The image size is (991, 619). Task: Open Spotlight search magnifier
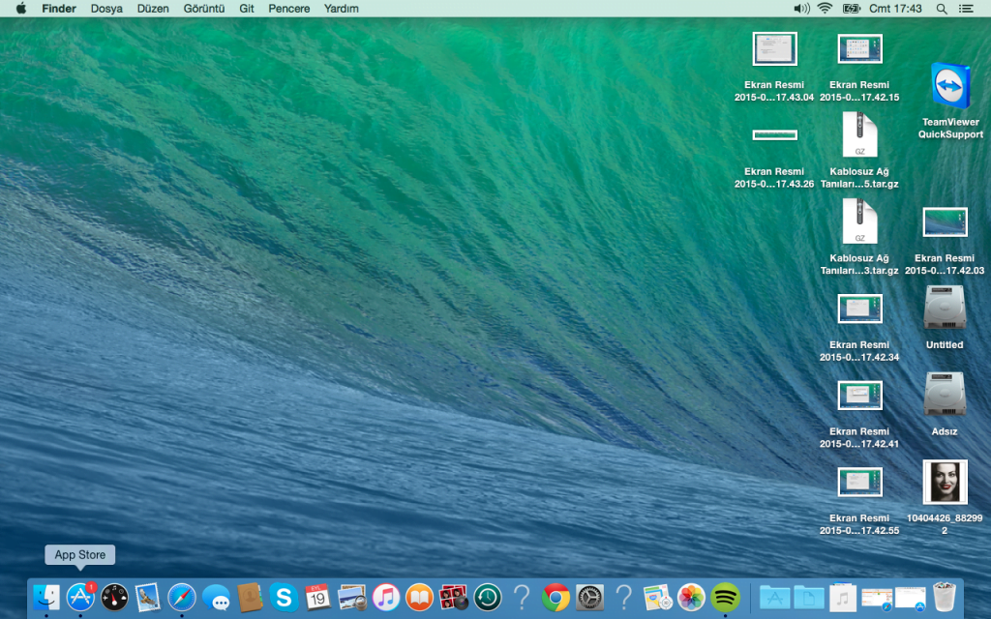[x=942, y=9]
